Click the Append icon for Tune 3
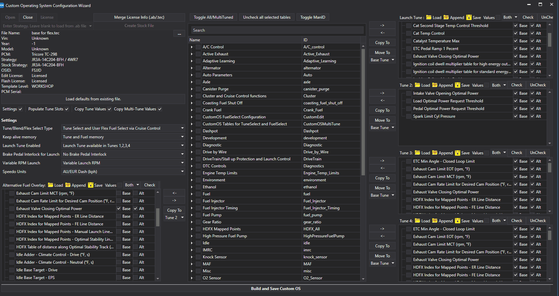 tap(435, 153)
